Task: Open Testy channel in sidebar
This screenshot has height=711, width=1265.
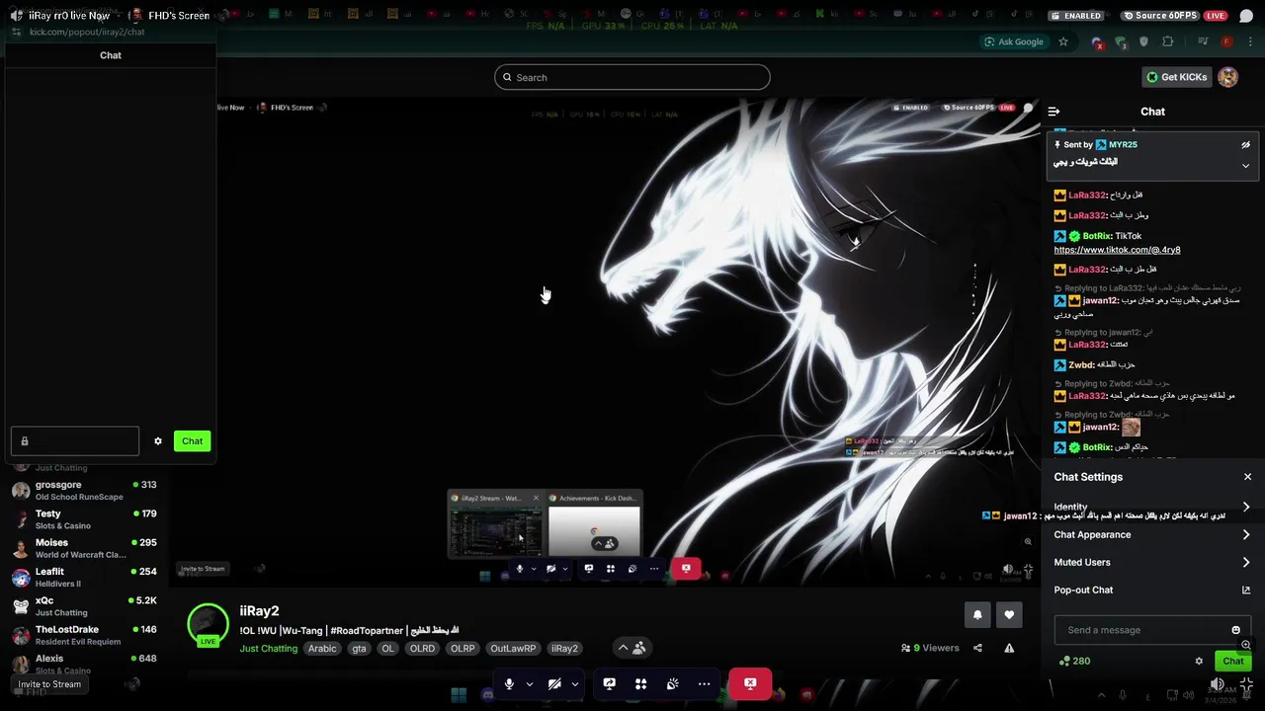Action: pyautogui.click(x=84, y=519)
